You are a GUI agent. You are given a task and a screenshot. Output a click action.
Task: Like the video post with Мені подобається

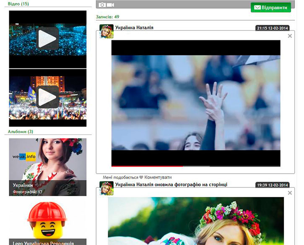tap(120, 177)
